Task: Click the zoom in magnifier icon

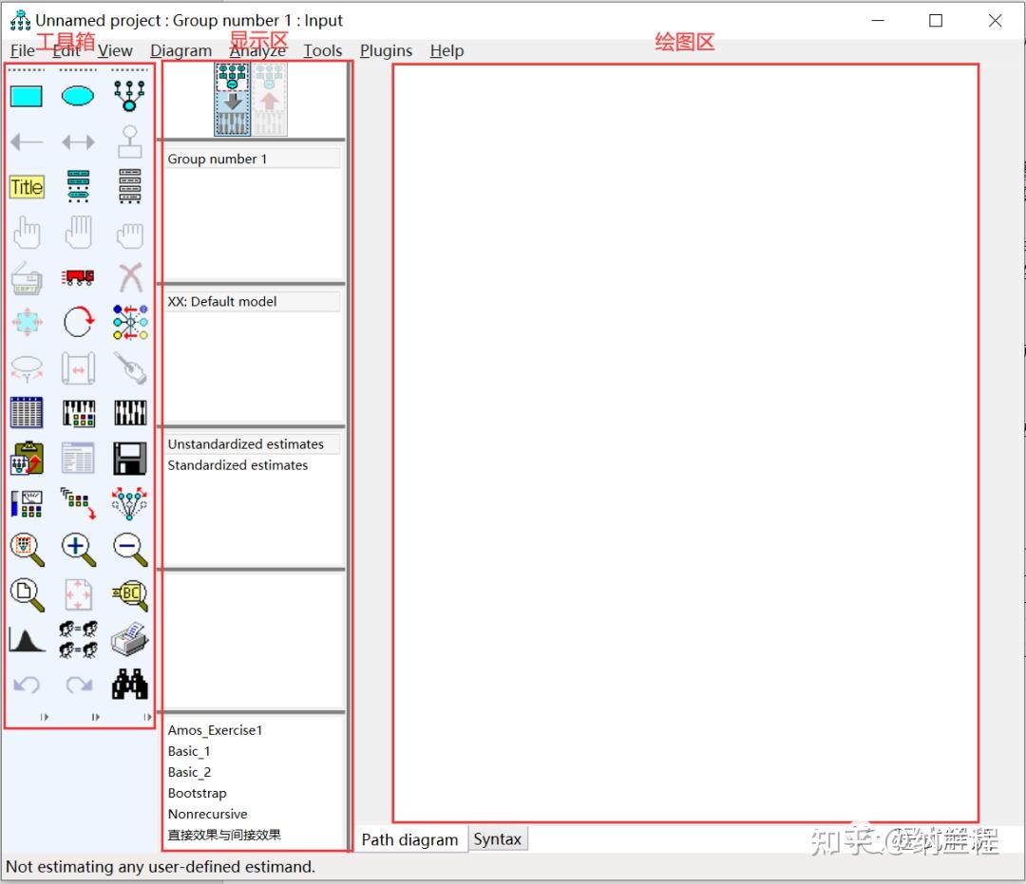Action: (78, 549)
